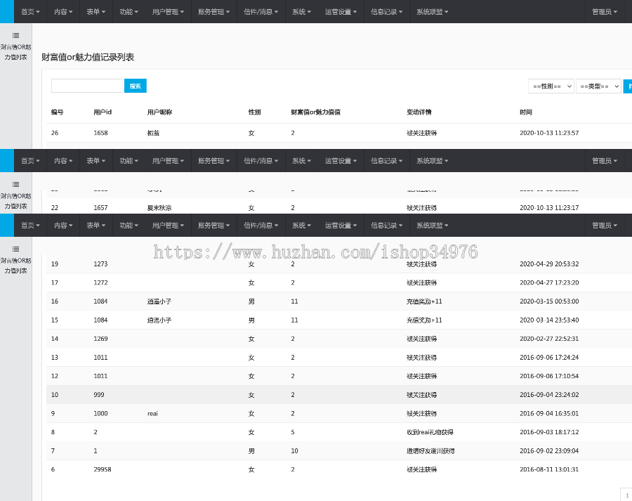Click the timestamp 2020-03-15 00:53:00
This screenshot has height=501, width=632.
[x=549, y=301]
